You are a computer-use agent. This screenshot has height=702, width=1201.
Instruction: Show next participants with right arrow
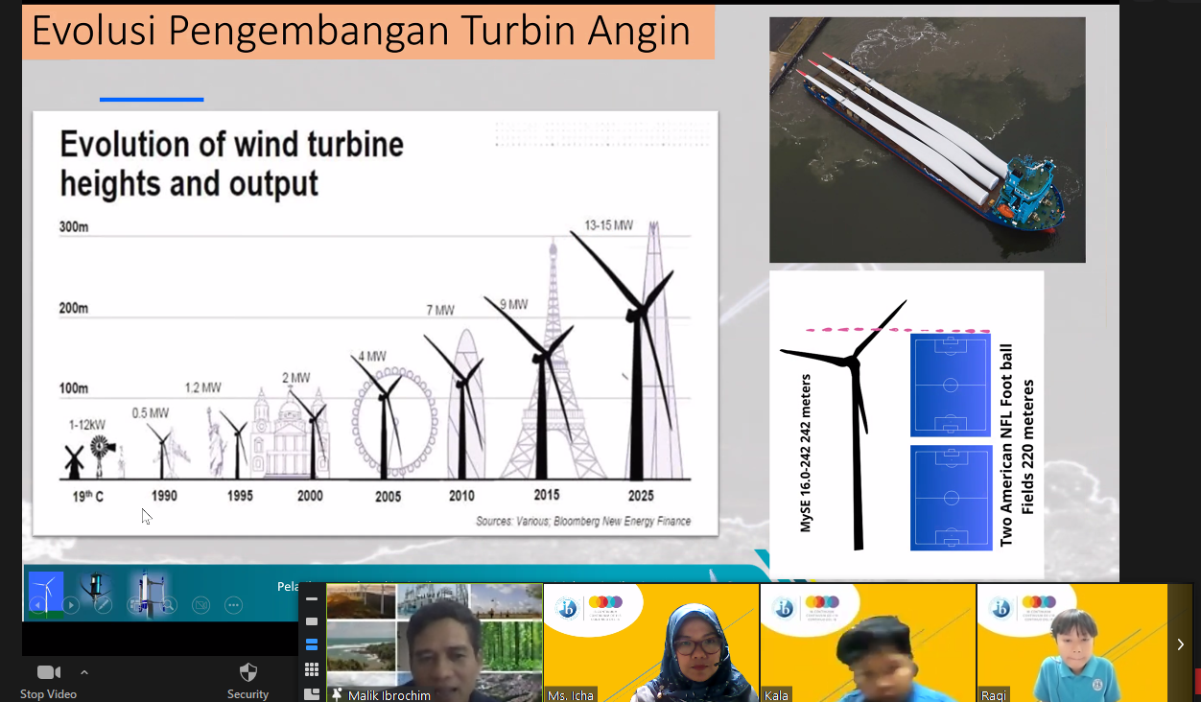pyautogui.click(x=1180, y=644)
